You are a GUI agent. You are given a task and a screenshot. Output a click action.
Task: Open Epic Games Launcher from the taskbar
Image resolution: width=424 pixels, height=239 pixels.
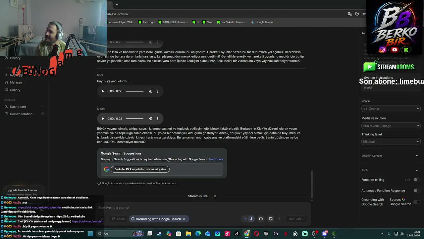[266, 234]
